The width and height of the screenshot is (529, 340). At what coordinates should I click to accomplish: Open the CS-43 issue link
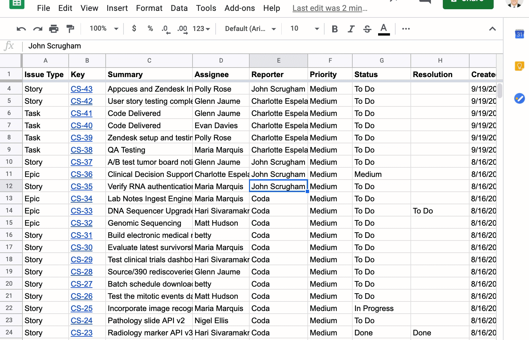pyautogui.click(x=82, y=89)
